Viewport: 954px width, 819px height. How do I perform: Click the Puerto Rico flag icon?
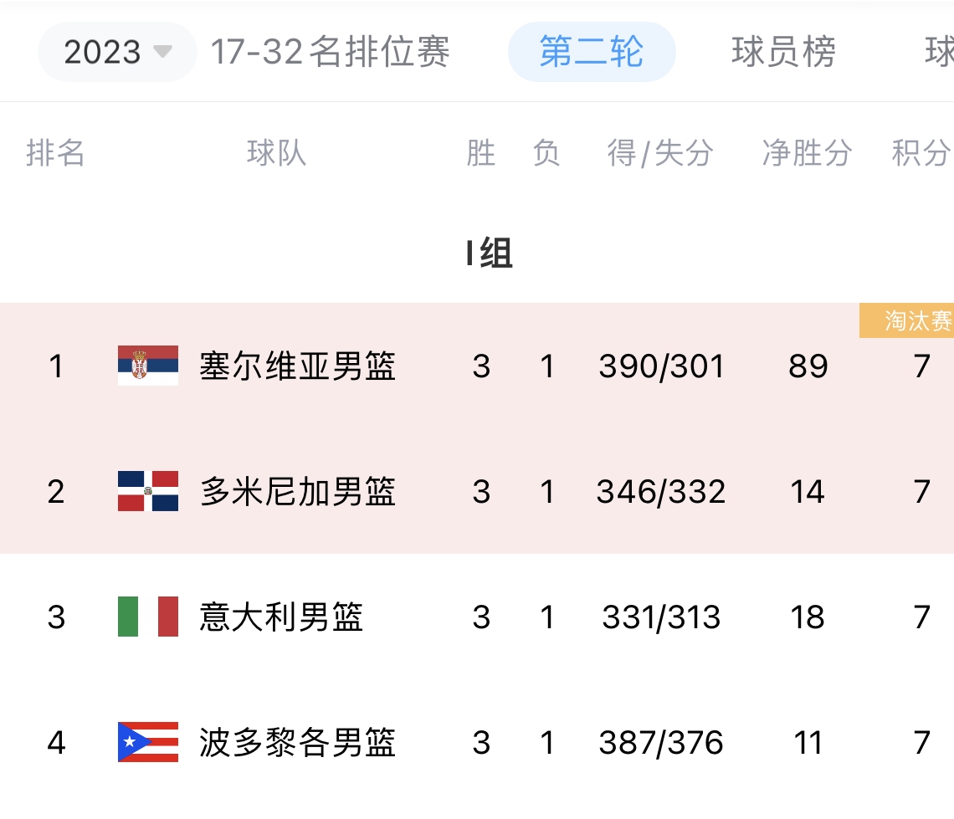point(148,742)
